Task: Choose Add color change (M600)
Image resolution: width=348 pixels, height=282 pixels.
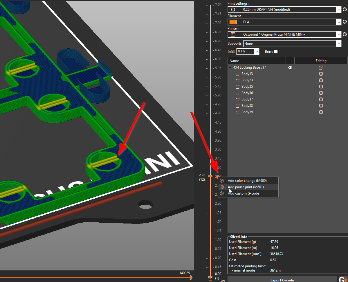Action: 247,181
